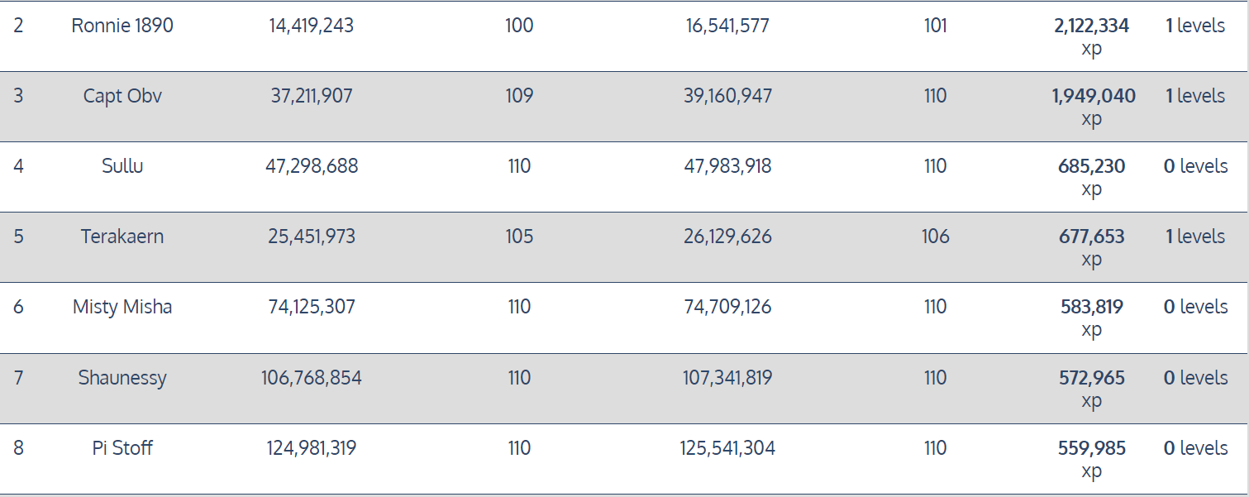Click player name Misty Misha
The height and width of the screenshot is (497, 1249).
coord(122,307)
